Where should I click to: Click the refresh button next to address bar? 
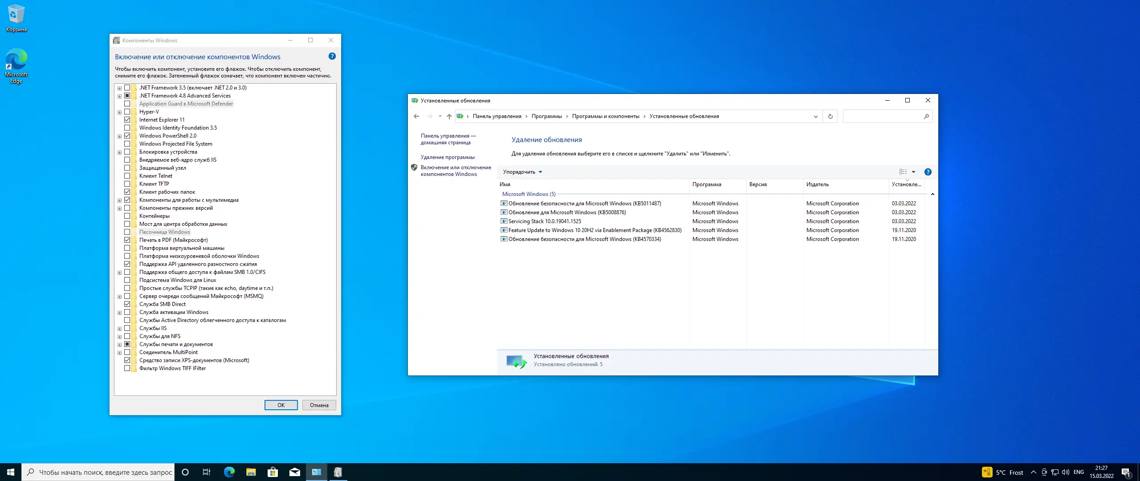pyautogui.click(x=830, y=116)
